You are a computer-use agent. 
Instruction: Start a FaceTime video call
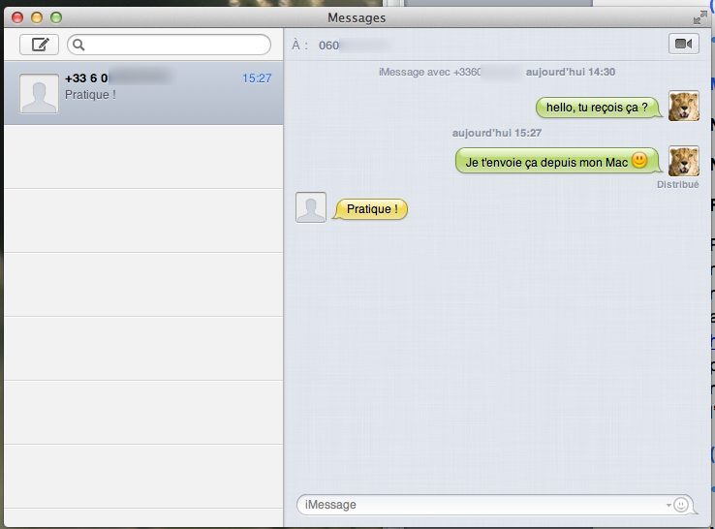[x=684, y=44]
